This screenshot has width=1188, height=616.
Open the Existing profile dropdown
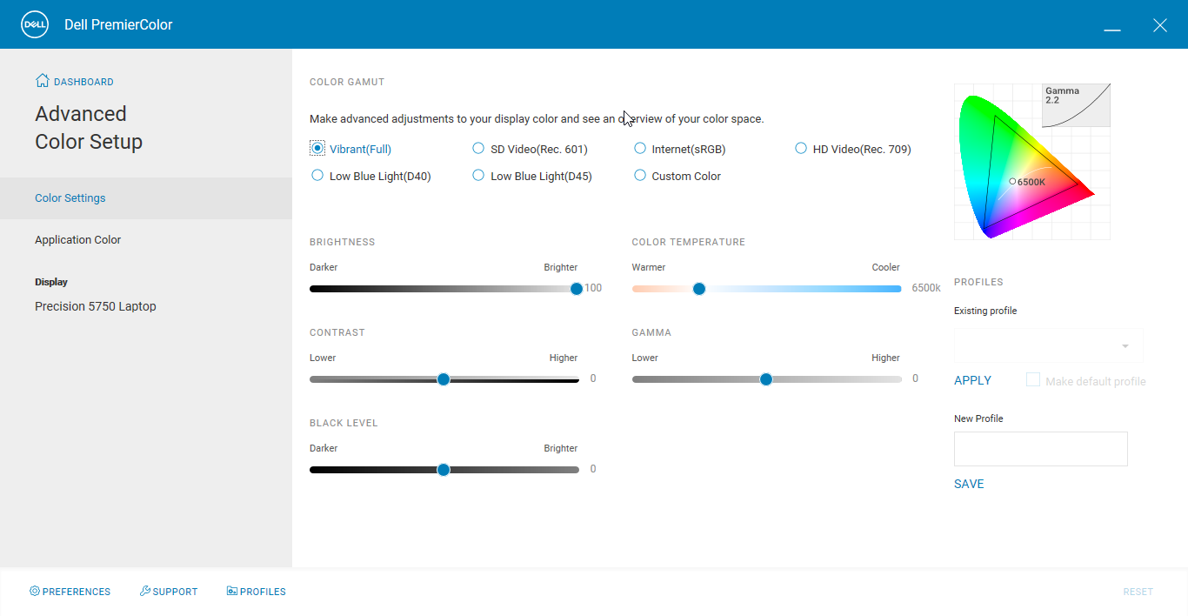[x=1049, y=345]
